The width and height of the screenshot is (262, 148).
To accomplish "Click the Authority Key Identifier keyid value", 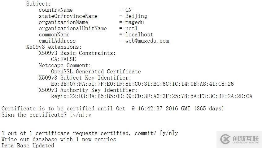I will pyautogui.click(x=151, y=96).
